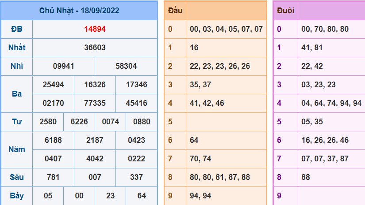Click the Sáu row label
Screen dimensions: 365x205
click(x=17, y=177)
